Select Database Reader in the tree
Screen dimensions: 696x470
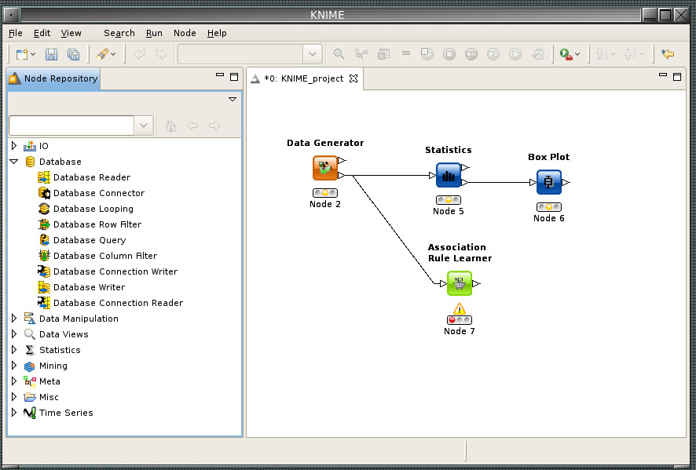[91, 177]
